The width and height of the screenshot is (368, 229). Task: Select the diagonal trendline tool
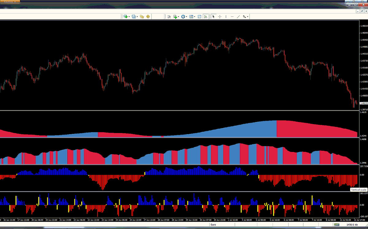click(238, 17)
